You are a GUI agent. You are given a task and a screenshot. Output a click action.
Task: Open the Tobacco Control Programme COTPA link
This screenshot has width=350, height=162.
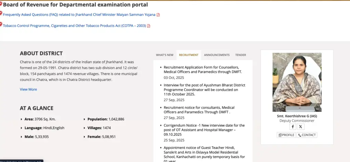(x=75, y=26)
